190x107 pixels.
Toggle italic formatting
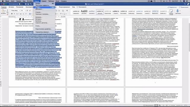[x=14, y=14]
